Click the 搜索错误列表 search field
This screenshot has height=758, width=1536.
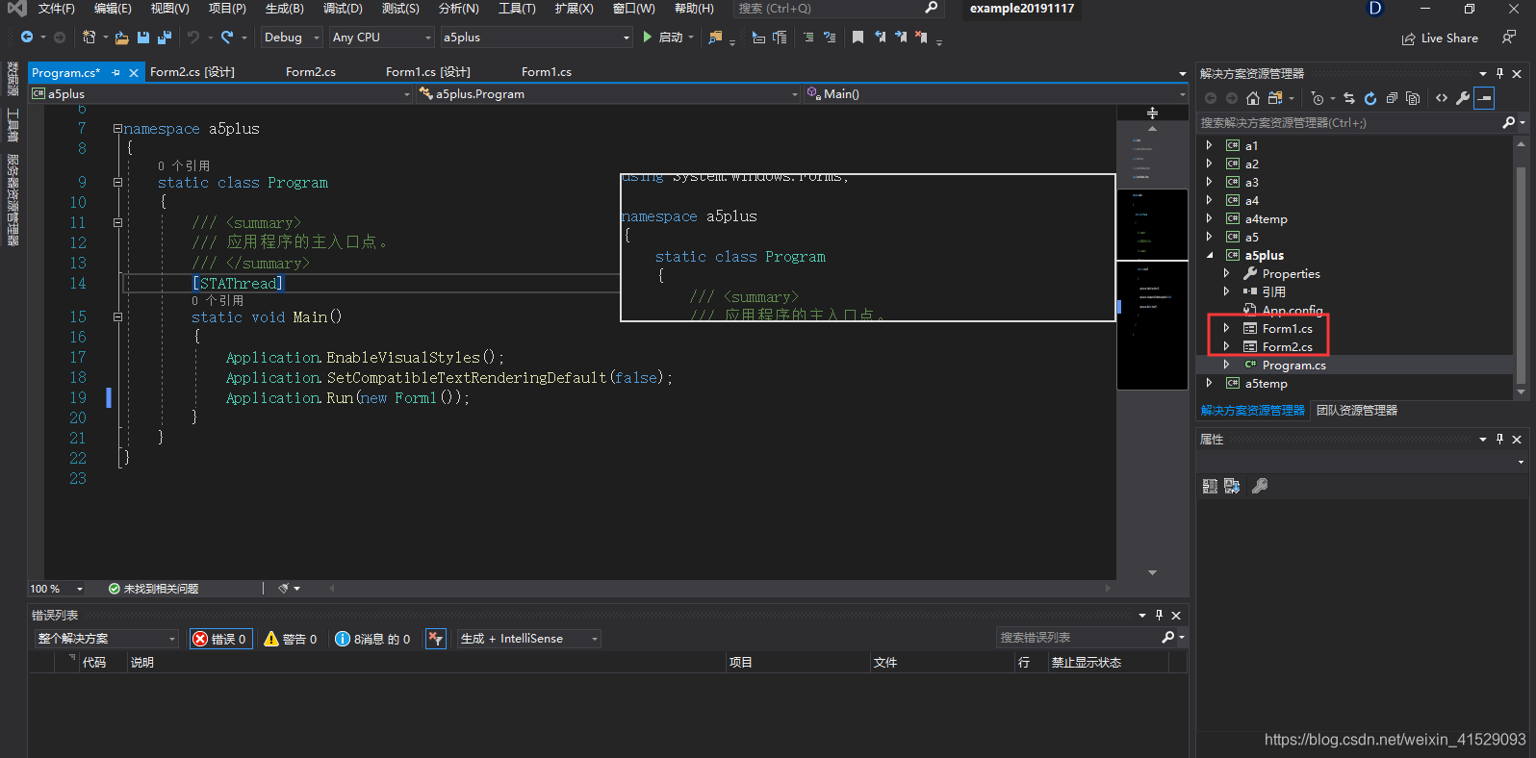click(1078, 638)
